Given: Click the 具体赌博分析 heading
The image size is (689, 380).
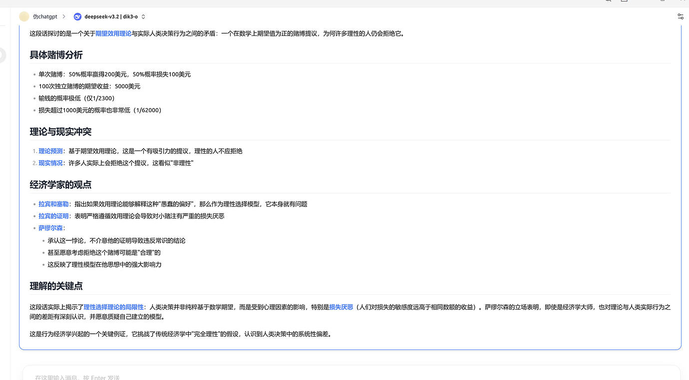Looking at the screenshot, I should (56, 55).
